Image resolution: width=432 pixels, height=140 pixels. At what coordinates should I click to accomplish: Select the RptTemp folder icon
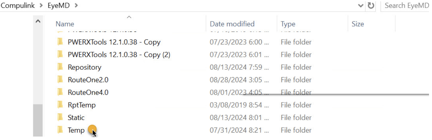tap(60, 105)
